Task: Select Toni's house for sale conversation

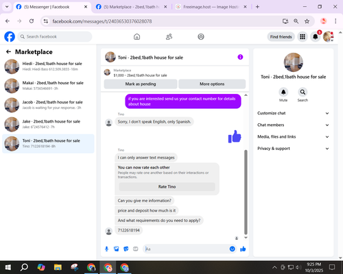Action: coord(48,144)
